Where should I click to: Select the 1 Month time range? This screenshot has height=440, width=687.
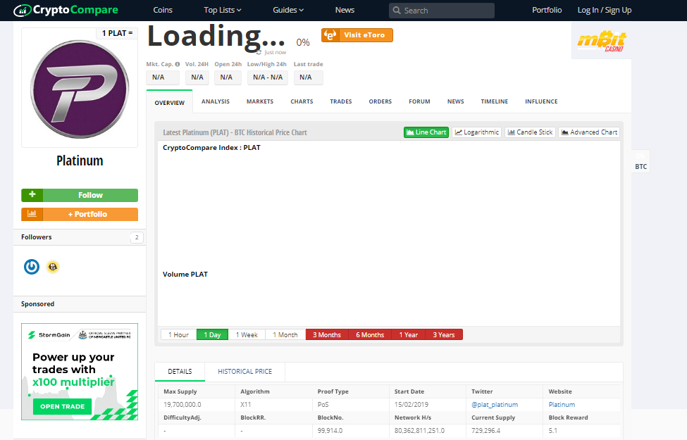point(285,335)
